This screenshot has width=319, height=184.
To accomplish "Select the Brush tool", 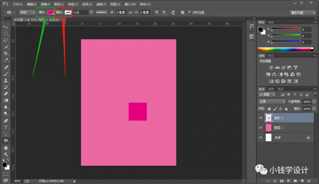I will coord(6,74).
